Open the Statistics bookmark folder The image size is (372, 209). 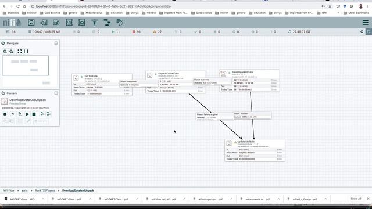point(11,13)
